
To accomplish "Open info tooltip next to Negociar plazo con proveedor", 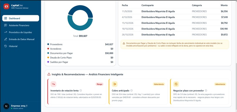I will [x=206, y=91].
